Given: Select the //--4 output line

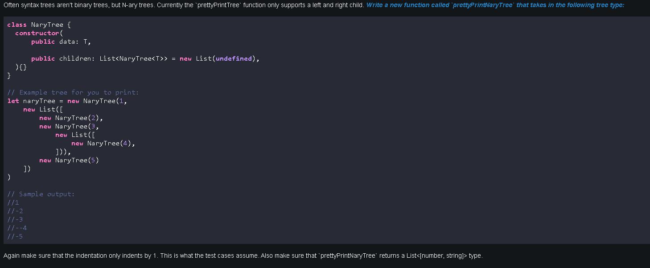Looking at the screenshot, I should point(17,228).
